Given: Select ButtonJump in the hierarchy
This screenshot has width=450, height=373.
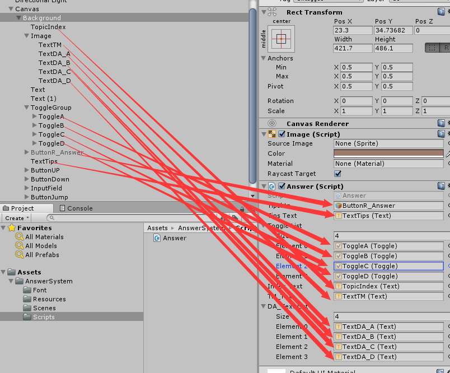Looking at the screenshot, I should pyautogui.click(x=49, y=197).
